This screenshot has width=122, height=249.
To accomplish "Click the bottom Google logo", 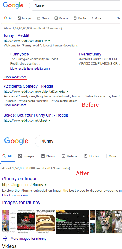I will [x=16, y=141].
